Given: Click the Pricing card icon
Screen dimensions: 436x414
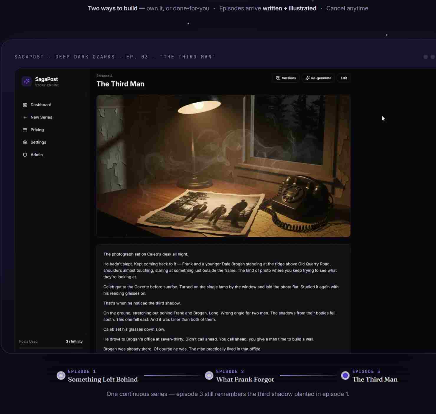Looking at the screenshot, I should (25, 130).
